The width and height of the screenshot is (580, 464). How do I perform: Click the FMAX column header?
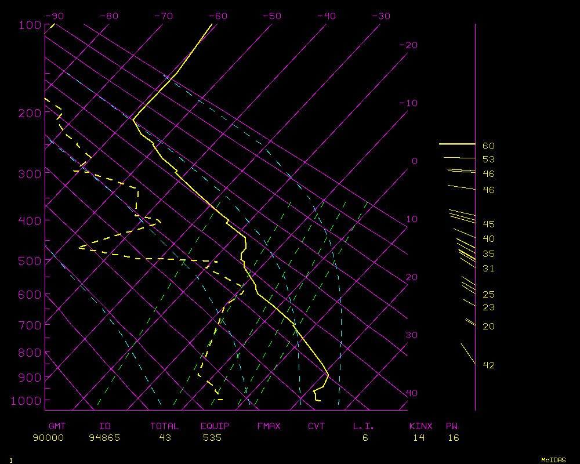[x=269, y=426]
